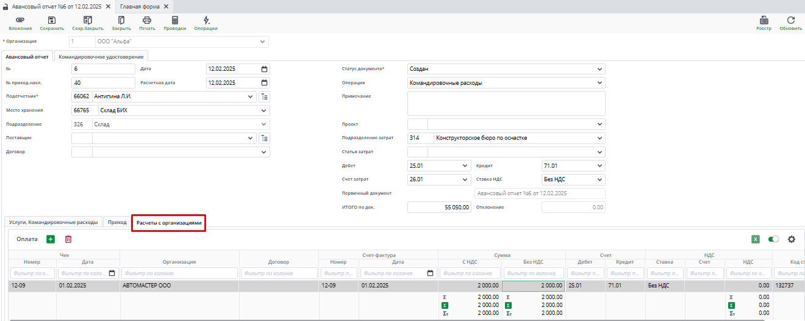The width and height of the screenshot is (805, 321).
Task: Save the document with Сохранить icon
Action: (x=52, y=21)
